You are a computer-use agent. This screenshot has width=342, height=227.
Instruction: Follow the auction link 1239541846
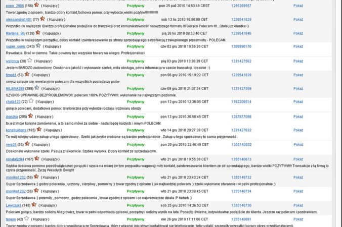(x=241, y=33)
